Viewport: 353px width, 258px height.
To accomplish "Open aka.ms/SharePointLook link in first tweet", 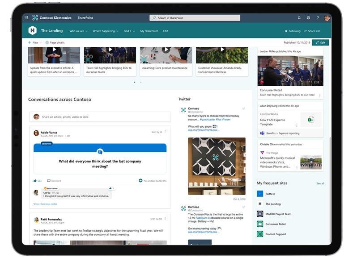I will tap(204, 130).
